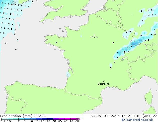Click the Paris city label
The image size is (158, 122).
(94, 37)
